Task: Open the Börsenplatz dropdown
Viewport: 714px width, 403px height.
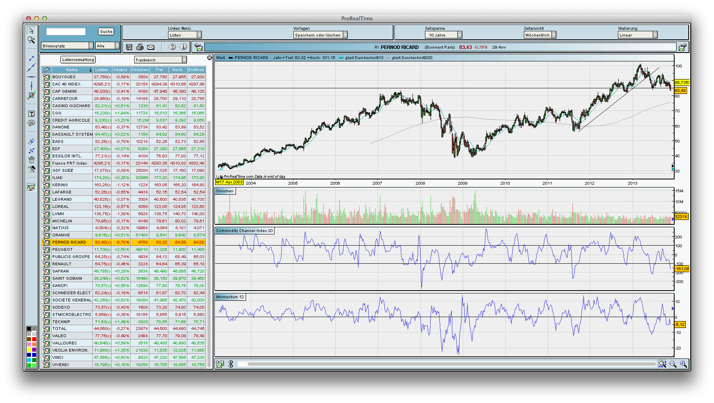Action: click(67, 46)
